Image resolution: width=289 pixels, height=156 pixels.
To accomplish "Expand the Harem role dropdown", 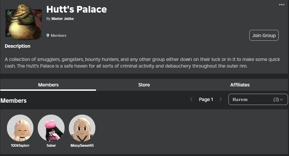I will tap(258, 99).
